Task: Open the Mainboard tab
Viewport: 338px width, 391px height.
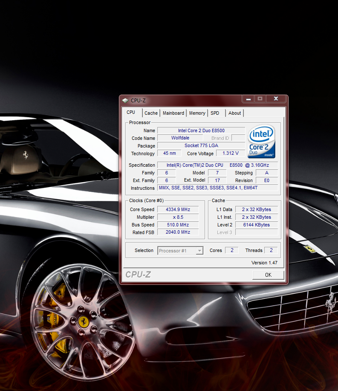Action: tap(173, 113)
